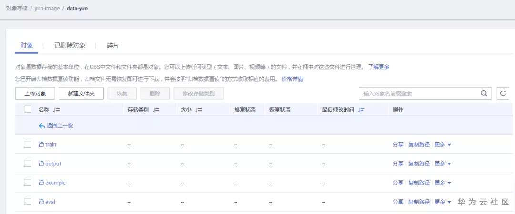Open the 了解更多 link
515x214 pixels.
(379, 67)
